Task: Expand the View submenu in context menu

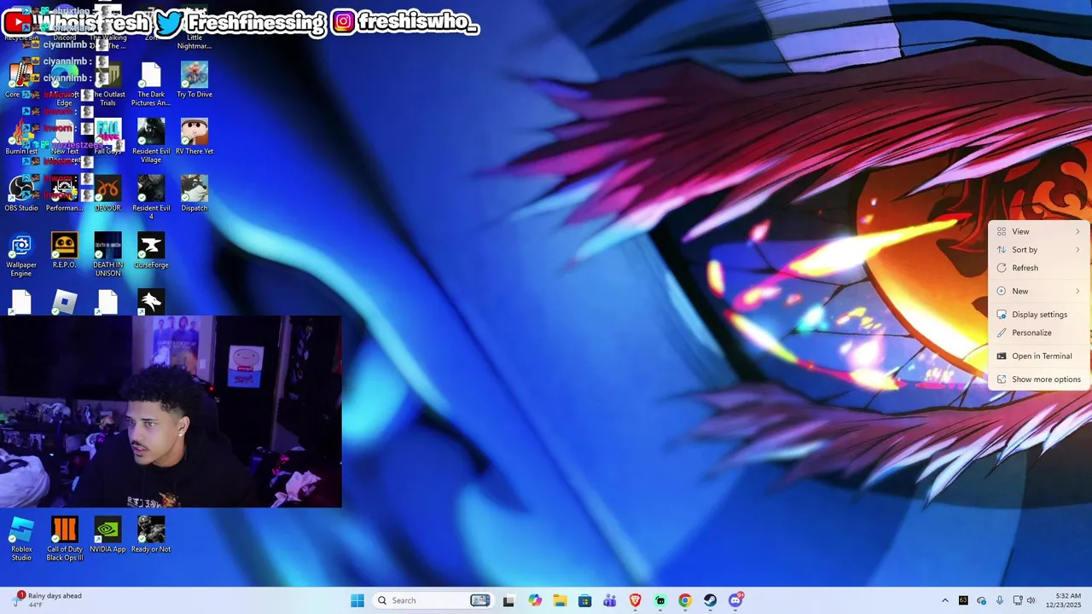Action: click(1039, 232)
